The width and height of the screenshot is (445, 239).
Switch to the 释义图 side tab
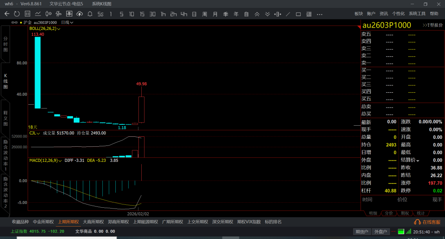coord(5,118)
